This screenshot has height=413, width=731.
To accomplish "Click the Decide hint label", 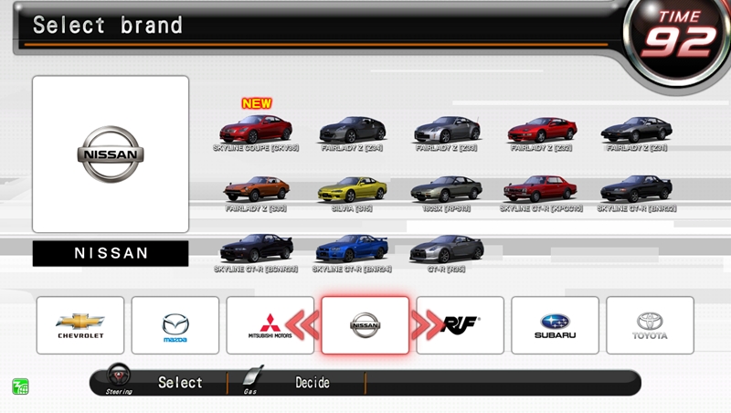I will (x=313, y=383).
